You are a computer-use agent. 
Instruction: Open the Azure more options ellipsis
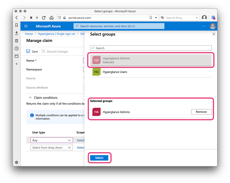tap(204, 26)
